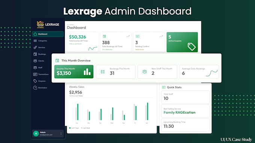Click the Quick Stats header icon
The width and height of the screenshot is (255, 143).
coord(163,87)
